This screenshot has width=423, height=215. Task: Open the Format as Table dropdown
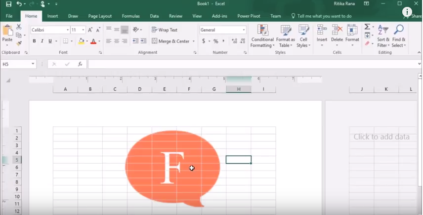286,36
